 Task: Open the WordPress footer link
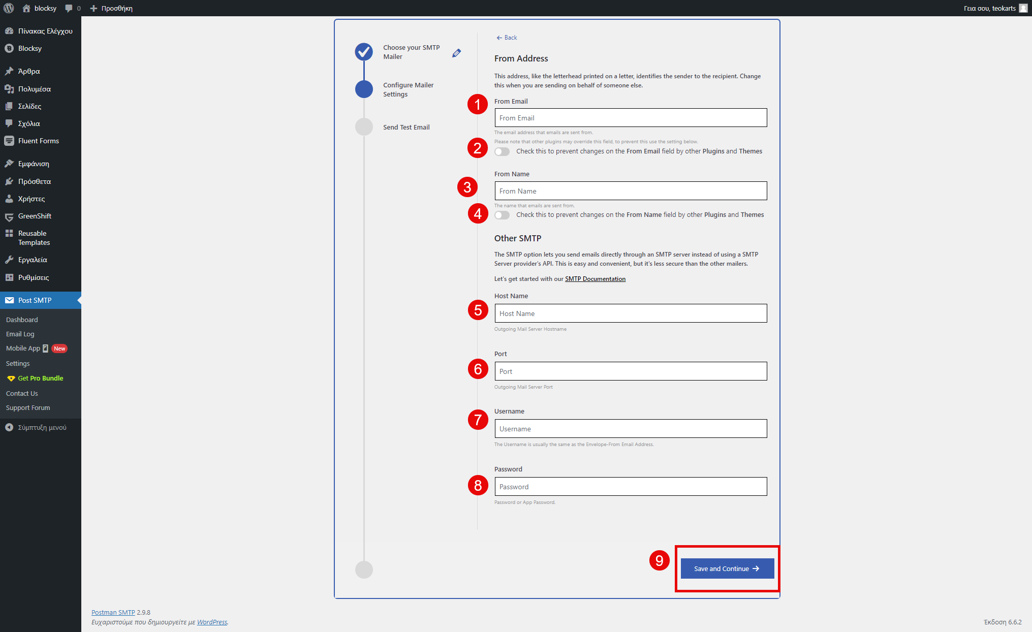point(212,622)
